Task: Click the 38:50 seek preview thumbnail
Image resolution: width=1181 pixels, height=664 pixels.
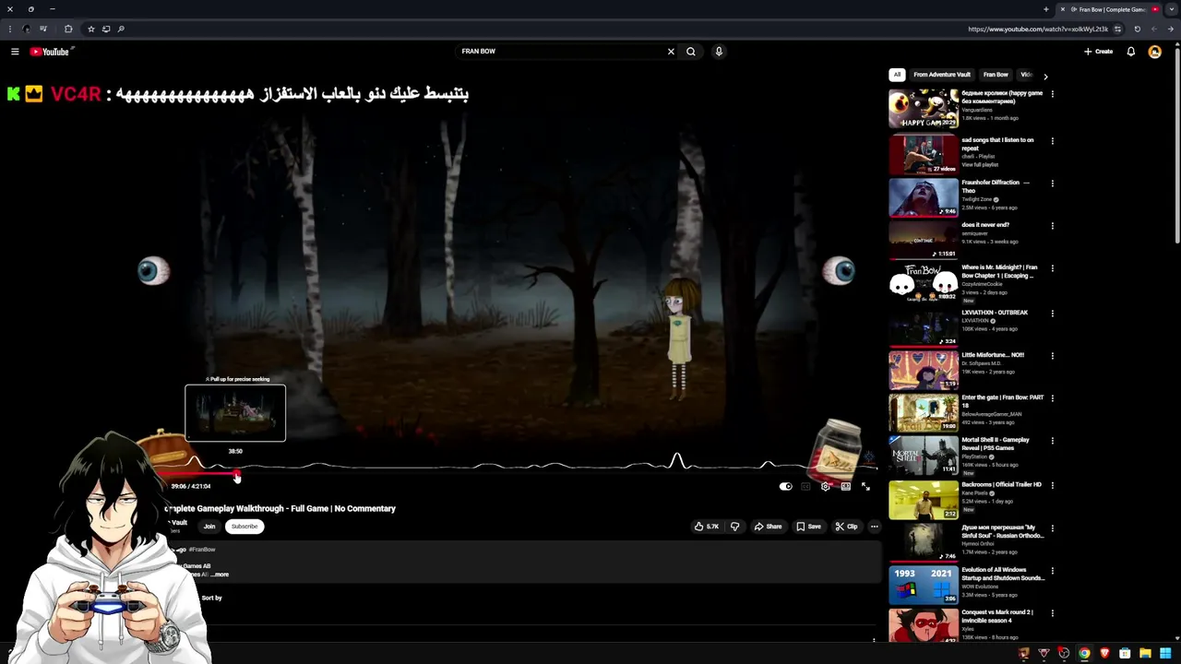Action: [x=235, y=413]
